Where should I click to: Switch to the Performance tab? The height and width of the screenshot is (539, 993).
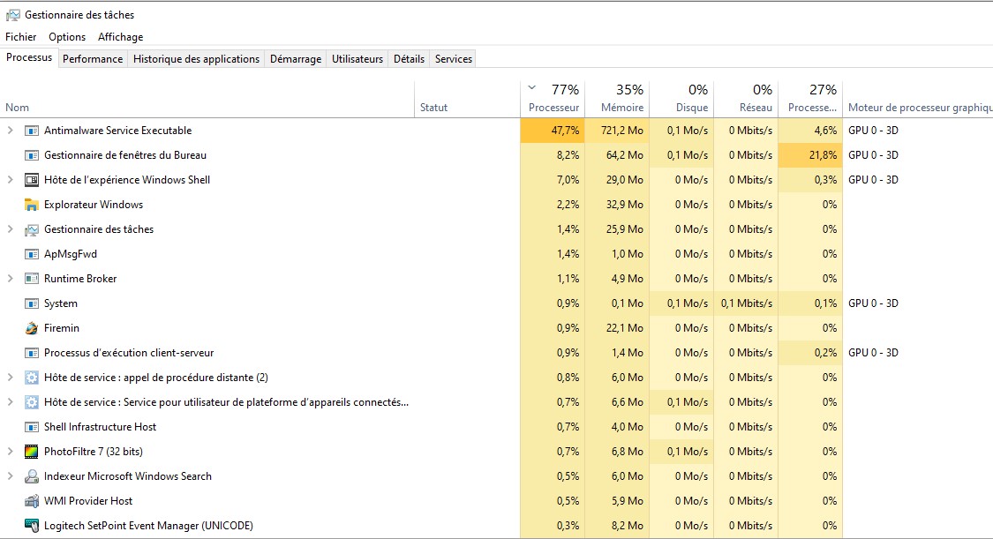93,59
